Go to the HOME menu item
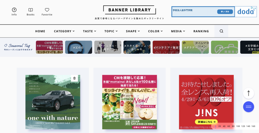The width and height of the screenshot is (259, 133). pyautogui.click(x=40, y=31)
